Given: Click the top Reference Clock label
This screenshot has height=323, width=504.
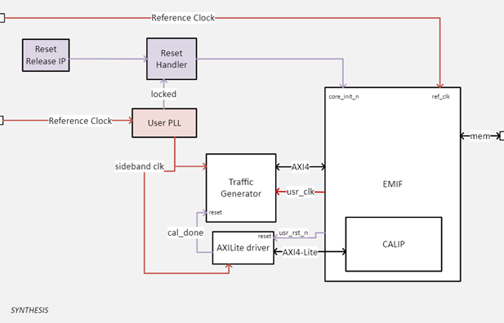Looking at the screenshot, I should [183, 18].
